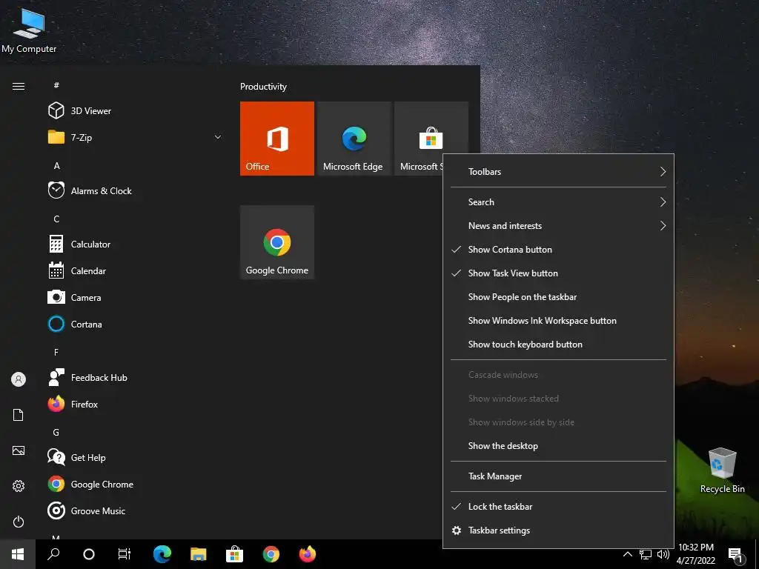Open the notification center icon

735,554
